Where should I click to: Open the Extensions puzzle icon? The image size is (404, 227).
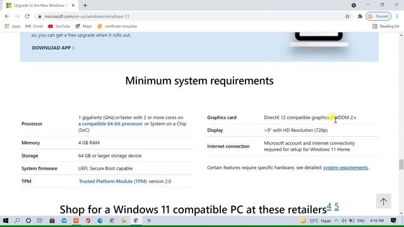point(360,16)
